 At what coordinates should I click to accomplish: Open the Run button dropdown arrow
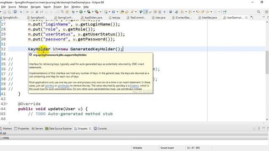[84, 12]
